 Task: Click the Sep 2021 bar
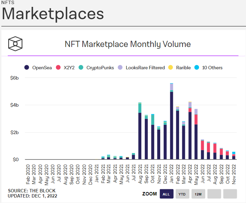[x=146, y=137]
